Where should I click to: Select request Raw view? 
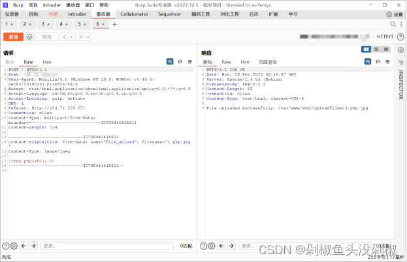[28, 62]
